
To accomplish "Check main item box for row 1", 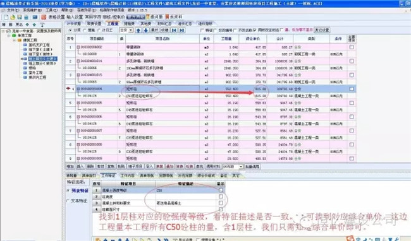I will pyautogui.click(x=352, y=47).
